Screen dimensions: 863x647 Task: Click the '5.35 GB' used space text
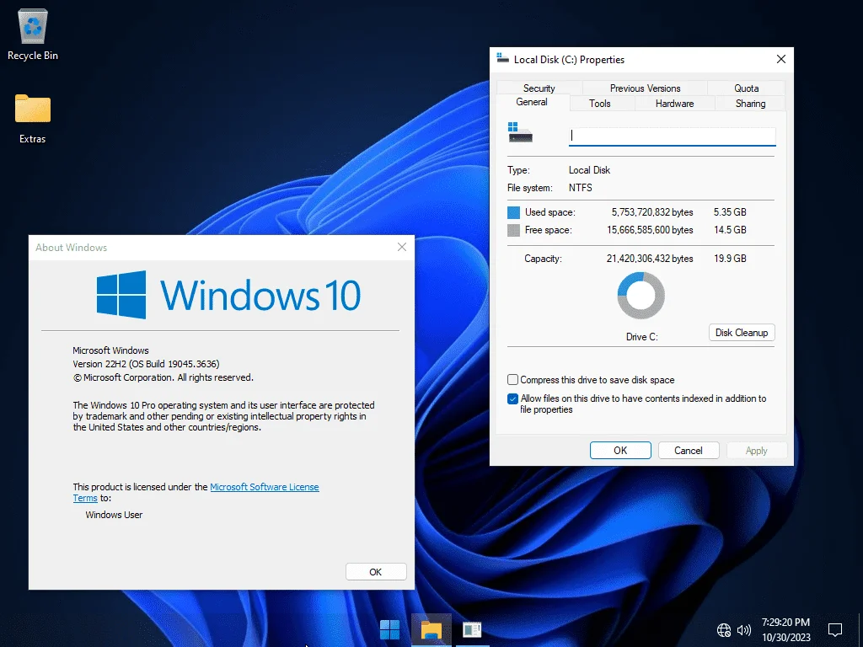(731, 211)
